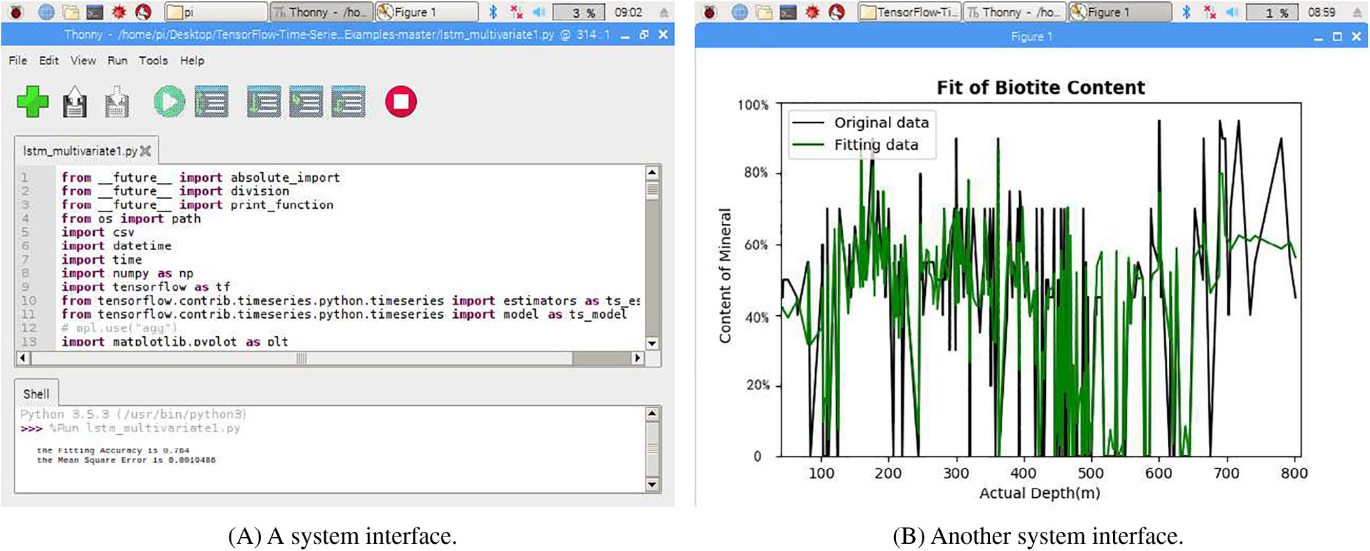Select the Shell tab
1370x551 pixels.
tap(36, 393)
